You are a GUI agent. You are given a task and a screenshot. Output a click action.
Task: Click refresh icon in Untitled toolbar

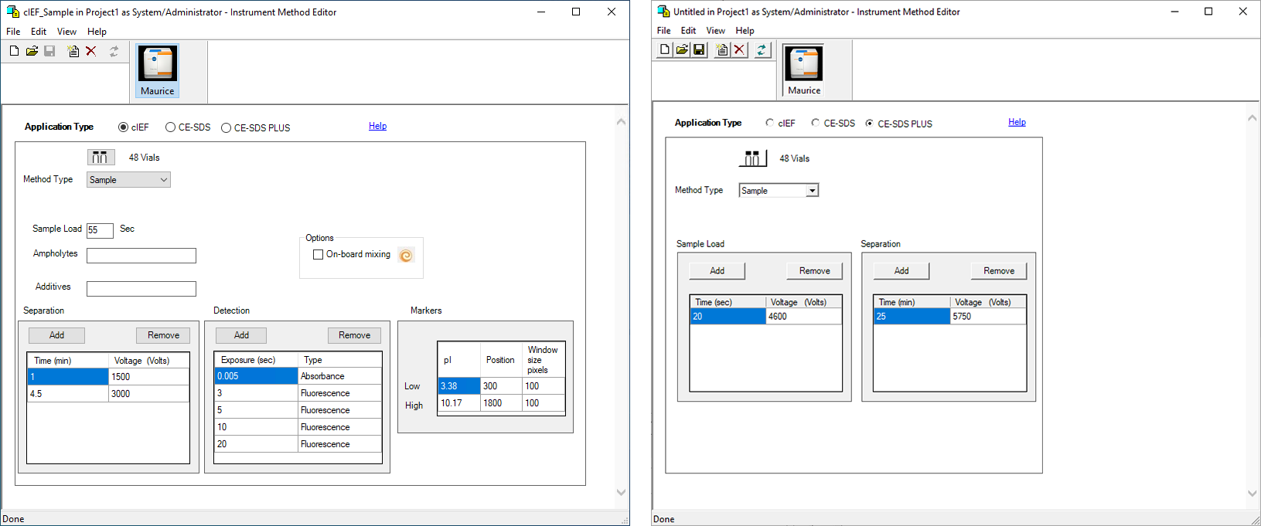click(x=762, y=49)
